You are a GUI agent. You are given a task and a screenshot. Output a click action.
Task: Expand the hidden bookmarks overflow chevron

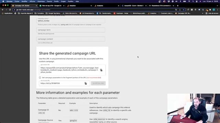click(x=202, y=13)
